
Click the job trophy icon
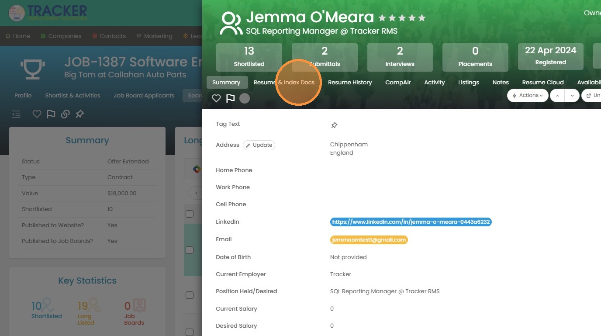(x=33, y=69)
